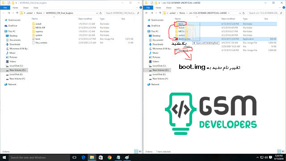Open File menu in left window
This screenshot has height=161, width=286.
coord(5,8)
